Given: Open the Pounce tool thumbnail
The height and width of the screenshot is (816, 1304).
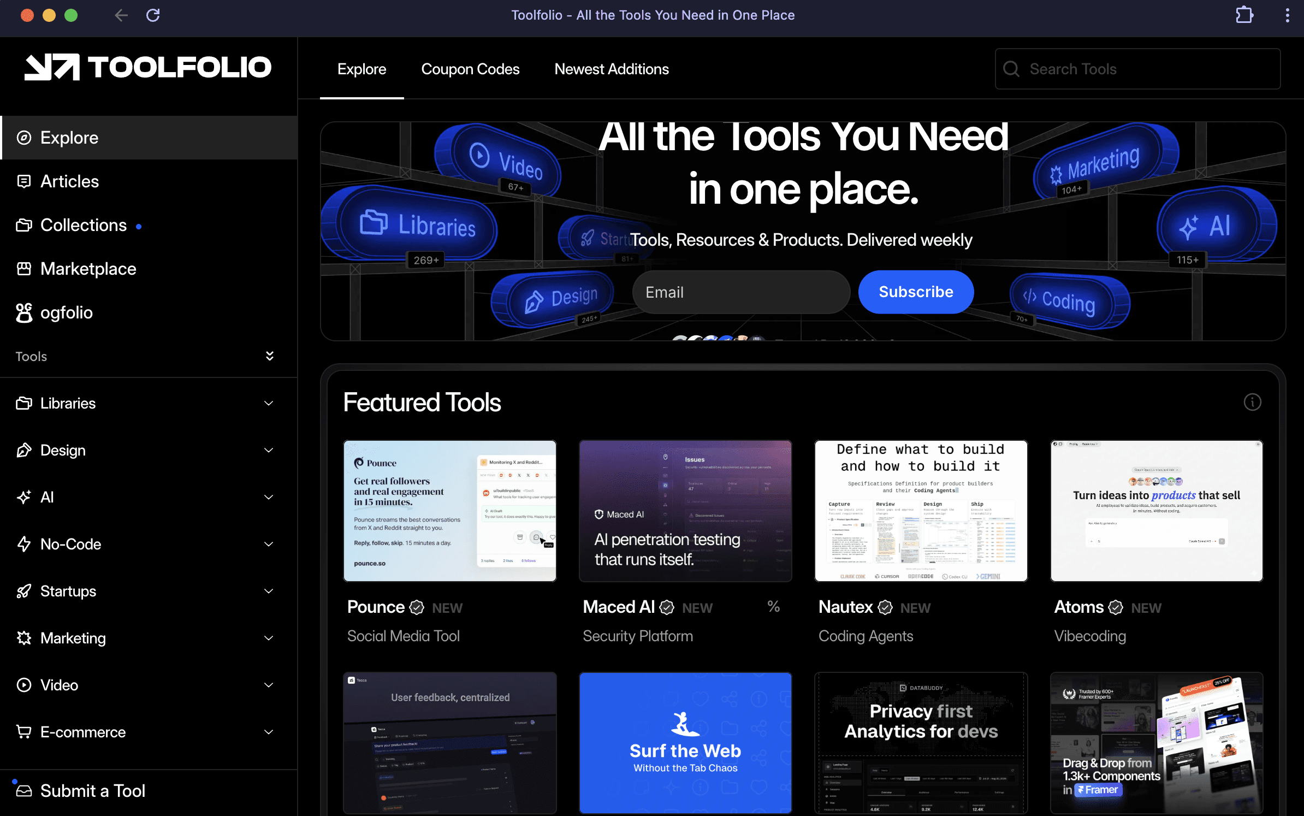Looking at the screenshot, I should click(x=450, y=511).
